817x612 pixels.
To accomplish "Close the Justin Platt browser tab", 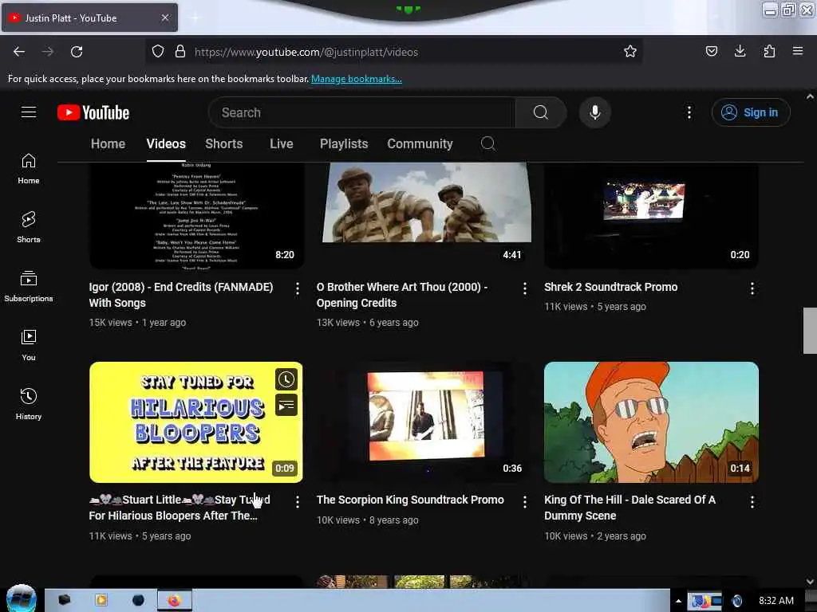I will point(165,18).
